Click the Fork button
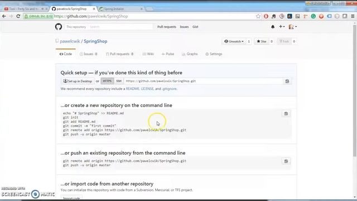This screenshot has height=201, width=357. 284,41
